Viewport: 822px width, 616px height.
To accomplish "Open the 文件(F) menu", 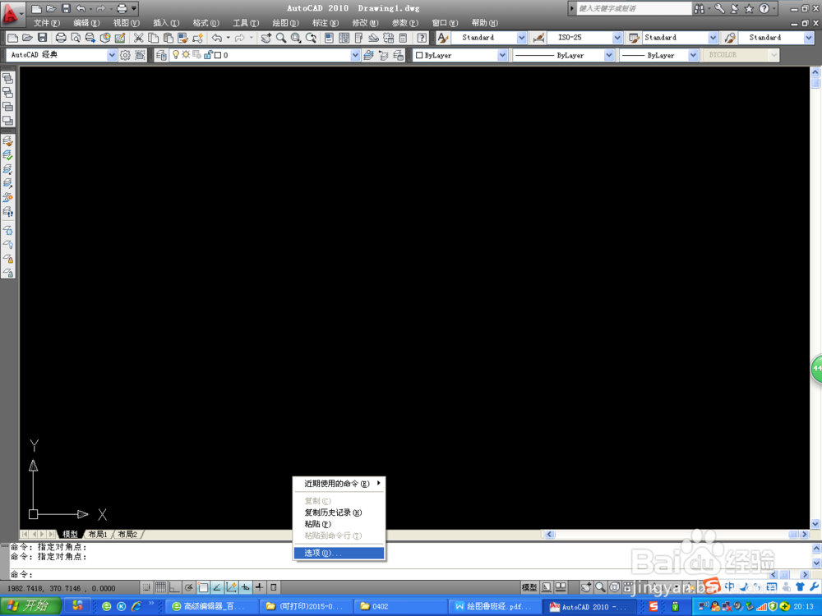I will [47, 23].
